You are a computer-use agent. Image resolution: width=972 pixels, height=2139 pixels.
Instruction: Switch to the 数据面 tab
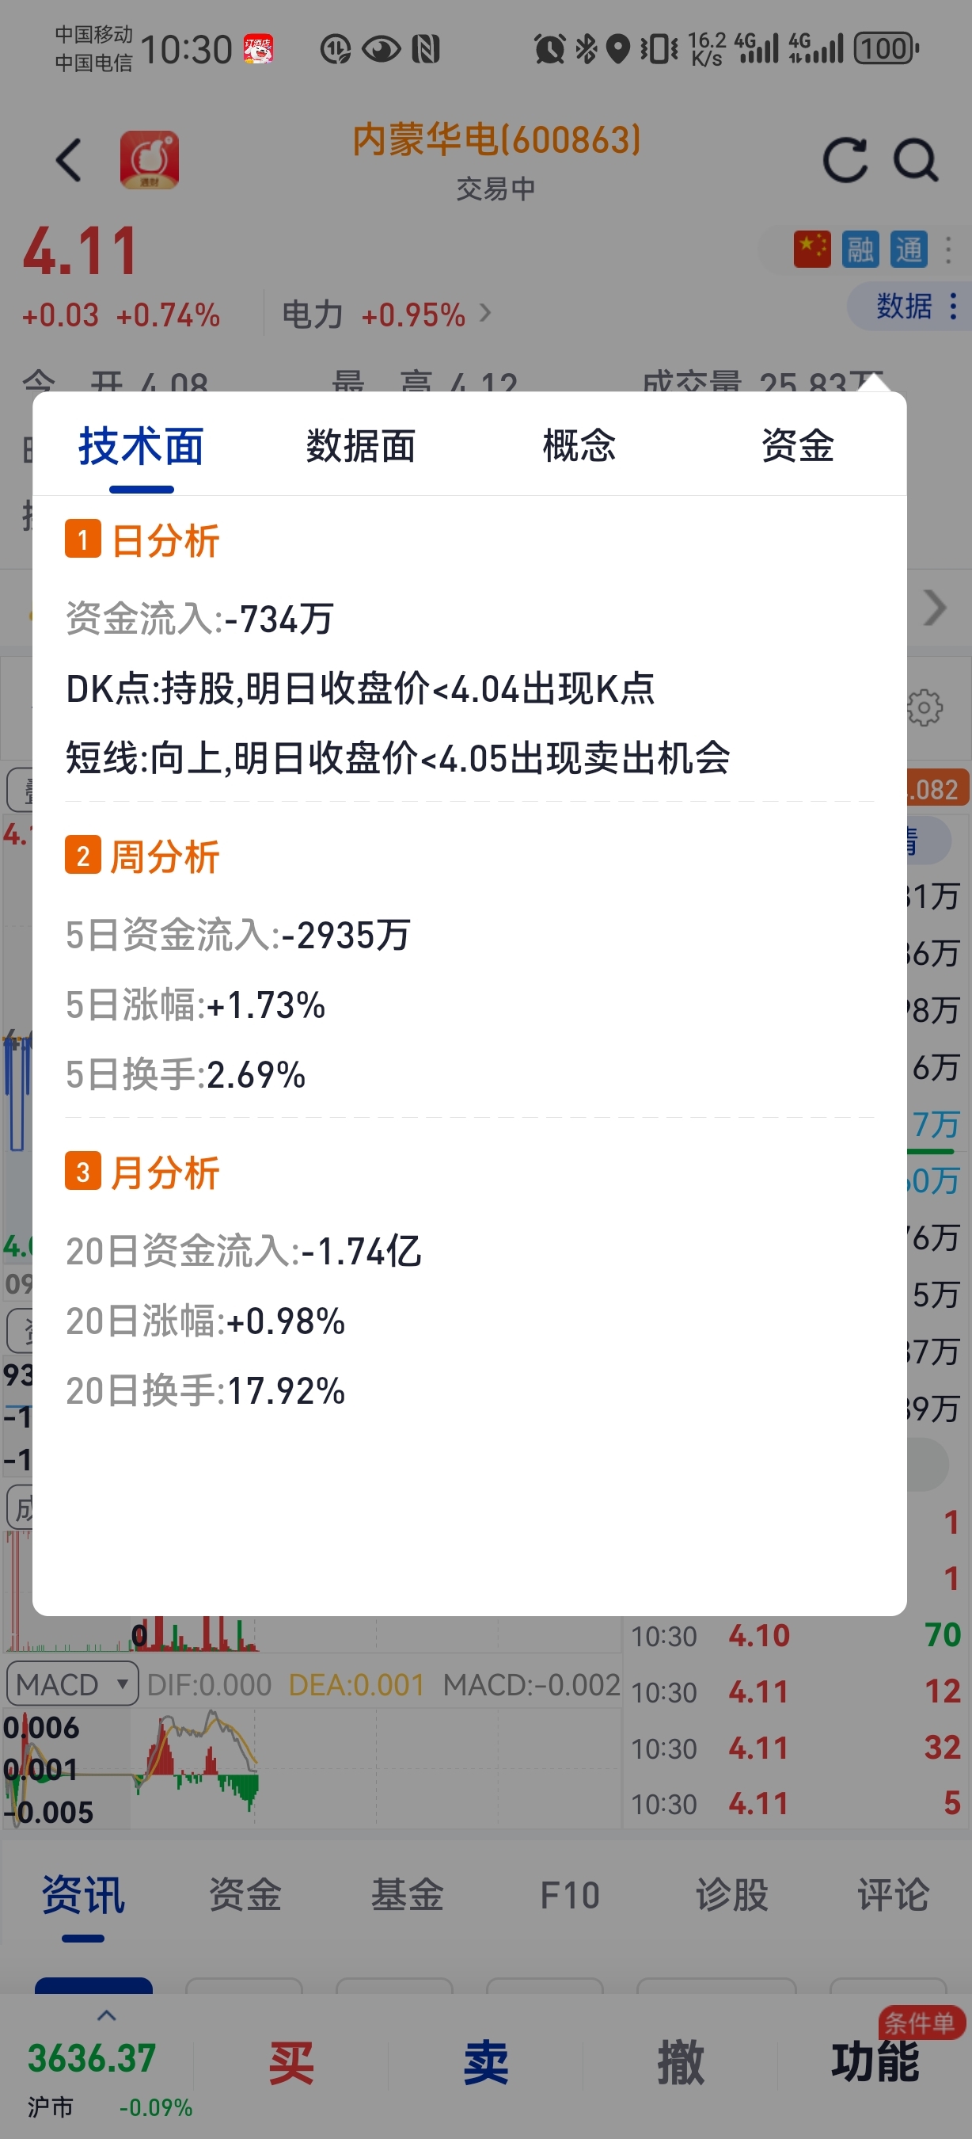361,446
